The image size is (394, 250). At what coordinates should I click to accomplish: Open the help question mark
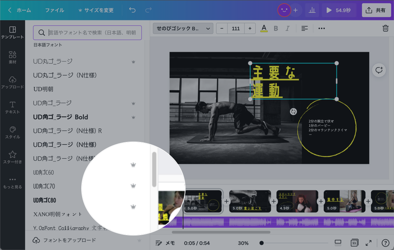[385, 243]
